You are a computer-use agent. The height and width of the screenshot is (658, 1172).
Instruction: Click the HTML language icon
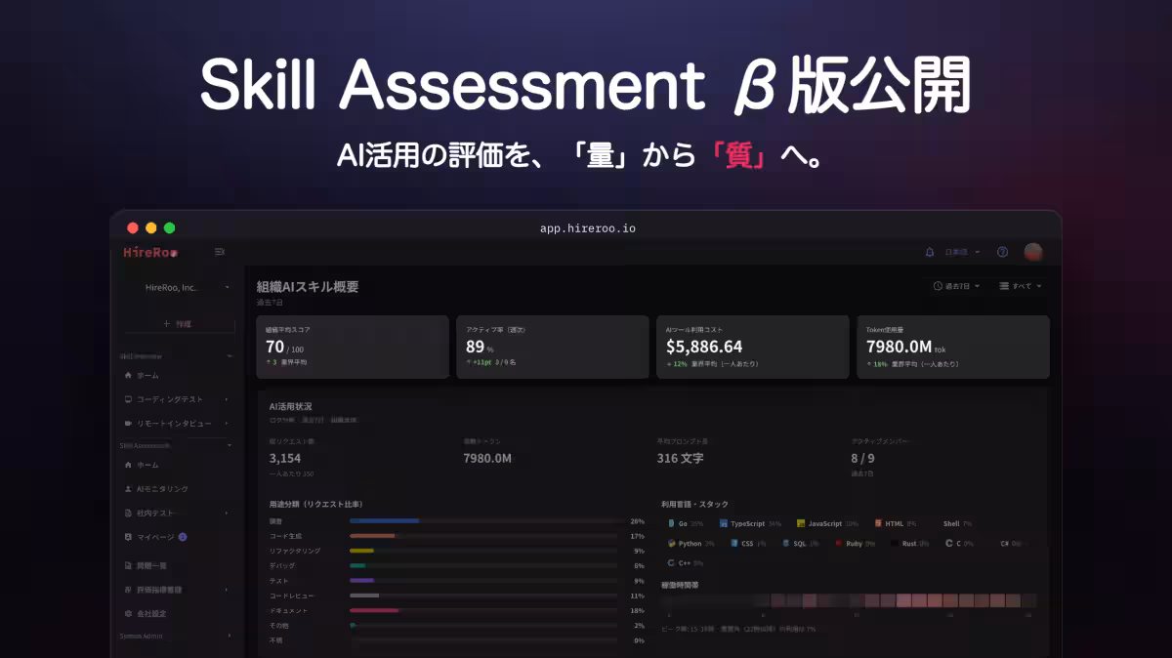(878, 523)
